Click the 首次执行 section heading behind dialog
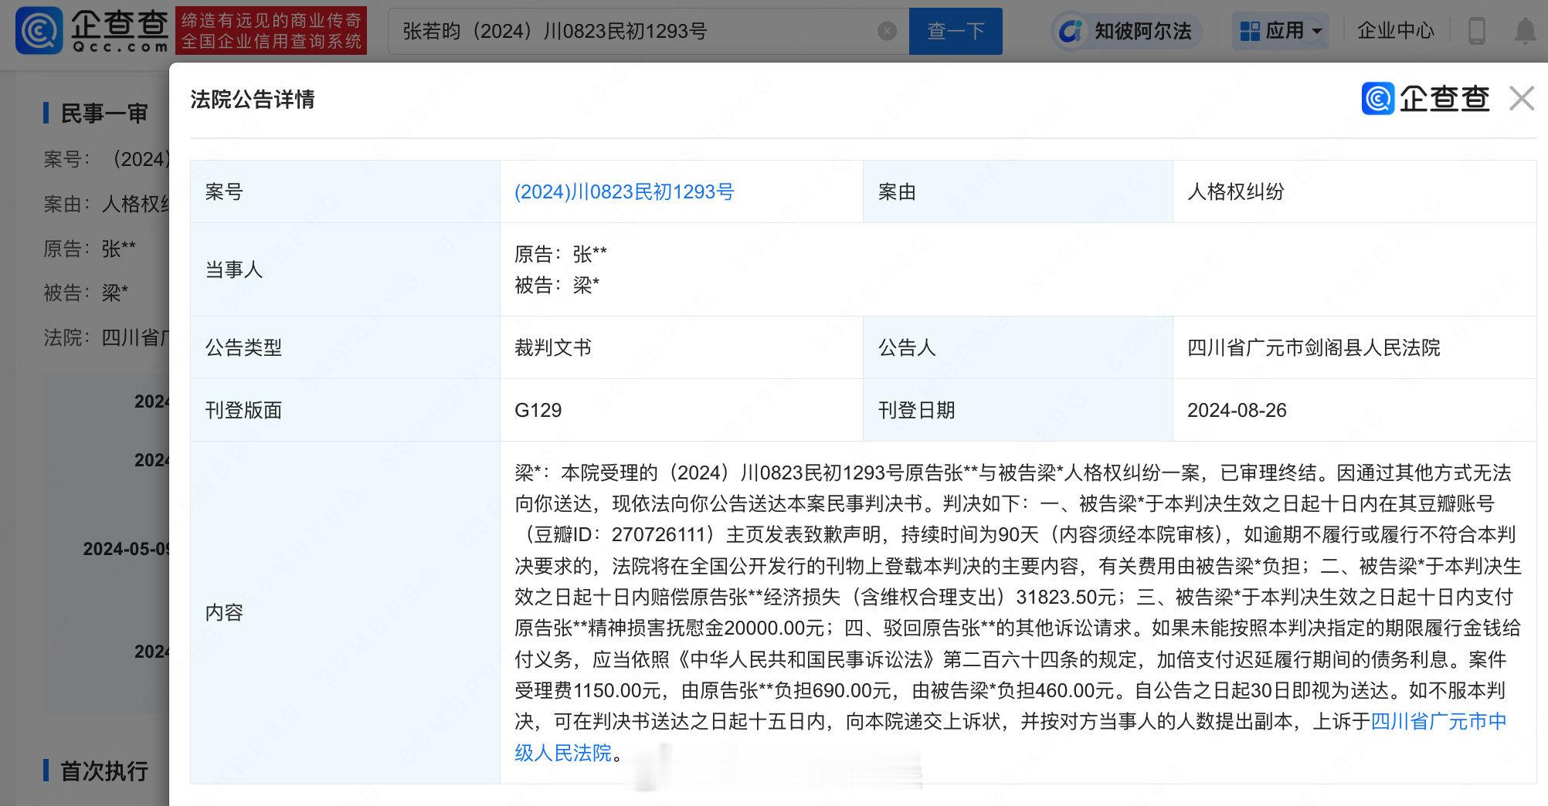Screen dimensions: 1548x806 point(104,771)
